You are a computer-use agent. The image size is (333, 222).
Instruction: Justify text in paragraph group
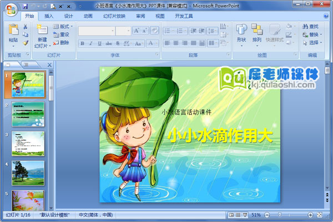point(194,43)
